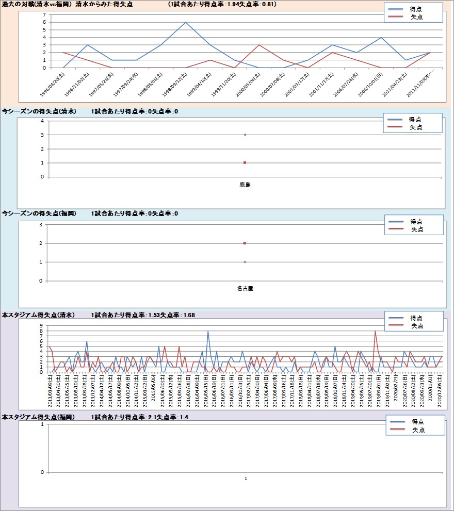Click the blue peak of 6 goals at 1998/09/12
This screenshot has width=454, height=511.
point(186,22)
